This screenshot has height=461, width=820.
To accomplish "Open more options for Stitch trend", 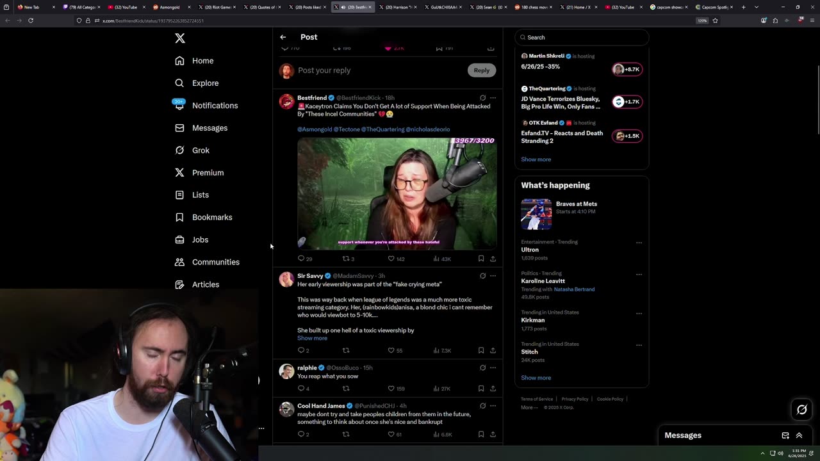I will (639, 344).
